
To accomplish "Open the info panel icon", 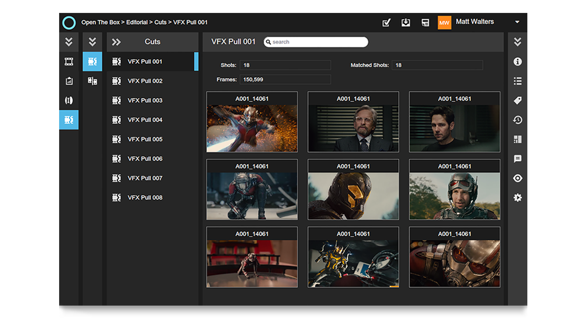I will [x=517, y=62].
